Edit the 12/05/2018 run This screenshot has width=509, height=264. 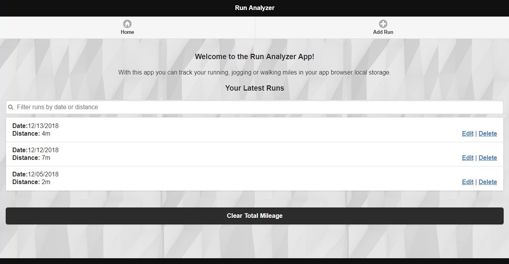click(467, 182)
